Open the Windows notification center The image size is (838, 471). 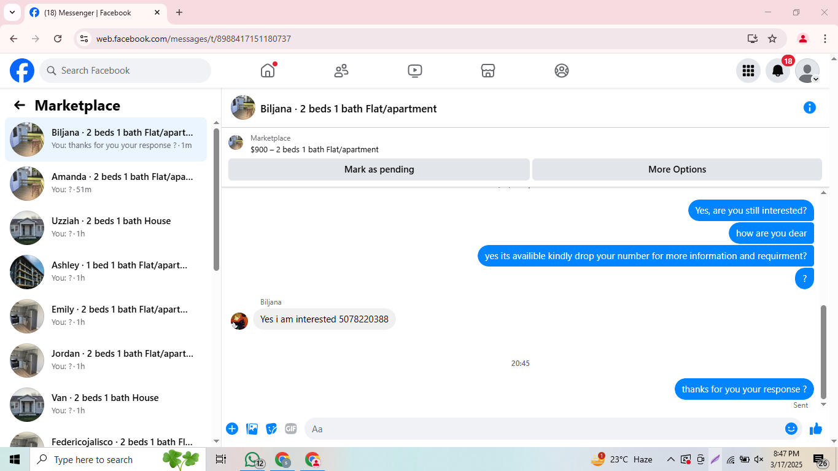[x=820, y=459]
